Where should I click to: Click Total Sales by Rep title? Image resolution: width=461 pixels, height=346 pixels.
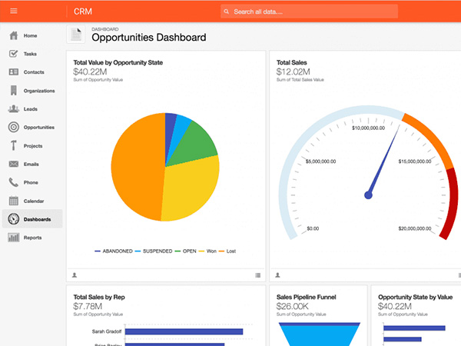click(x=99, y=297)
